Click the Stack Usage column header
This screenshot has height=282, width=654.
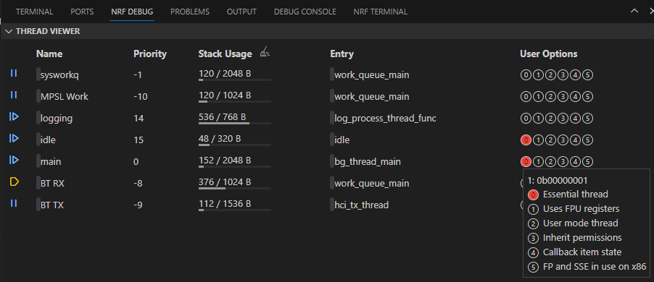tap(225, 54)
